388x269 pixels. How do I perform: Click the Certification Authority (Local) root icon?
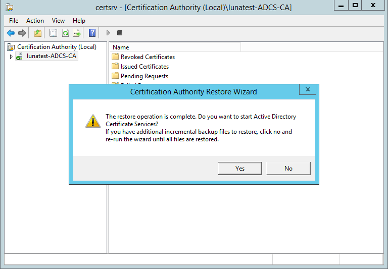[x=11, y=47]
